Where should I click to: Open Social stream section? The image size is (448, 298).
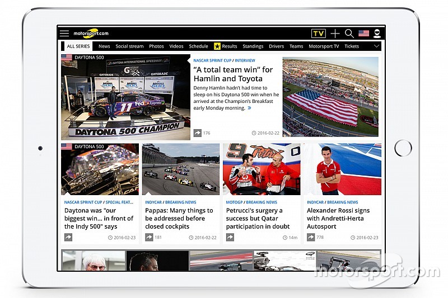(x=129, y=46)
